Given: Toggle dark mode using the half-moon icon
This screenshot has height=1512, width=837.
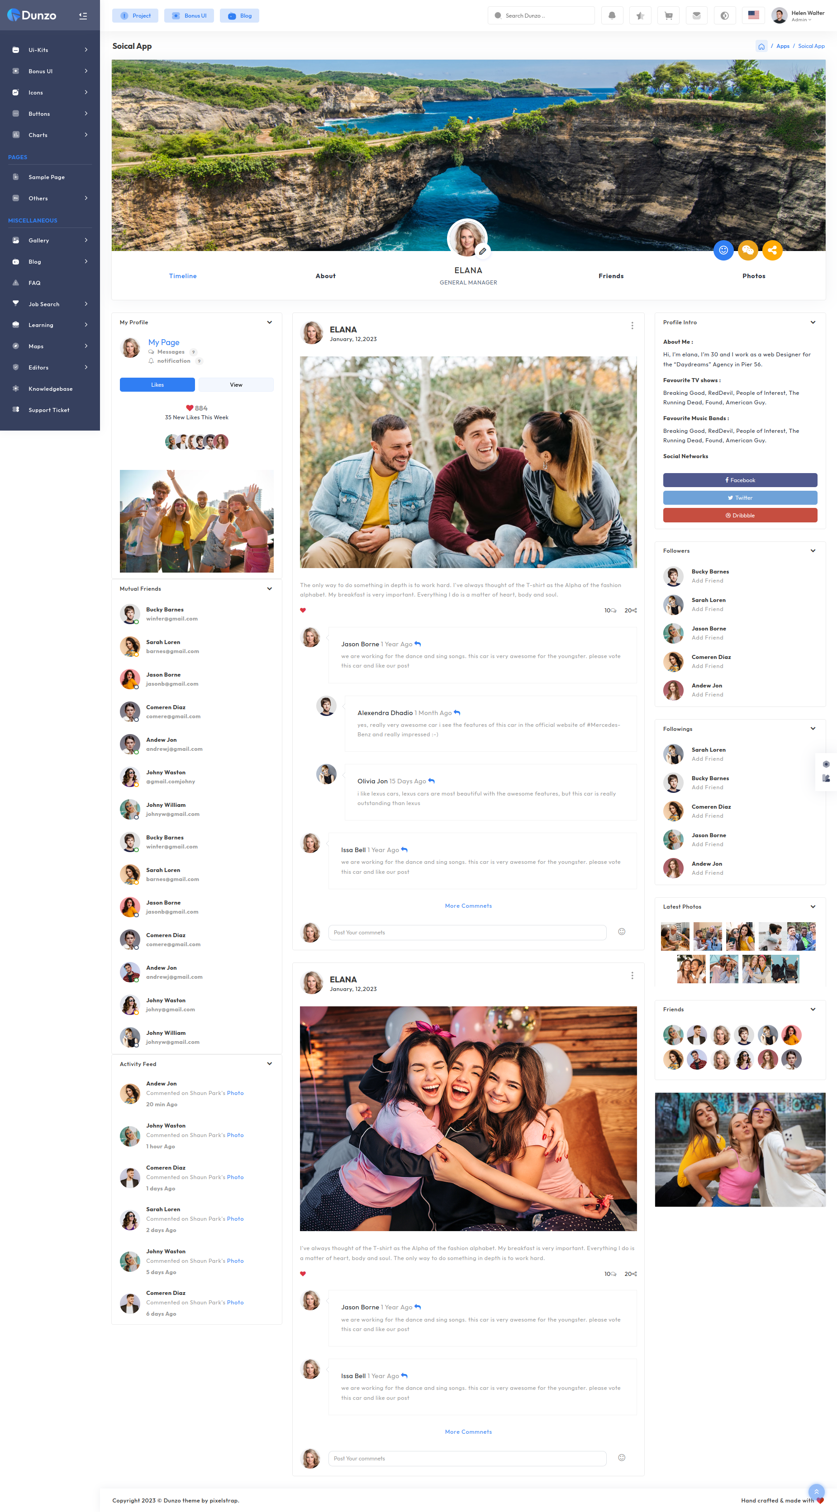Looking at the screenshot, I should click(724, 16).
